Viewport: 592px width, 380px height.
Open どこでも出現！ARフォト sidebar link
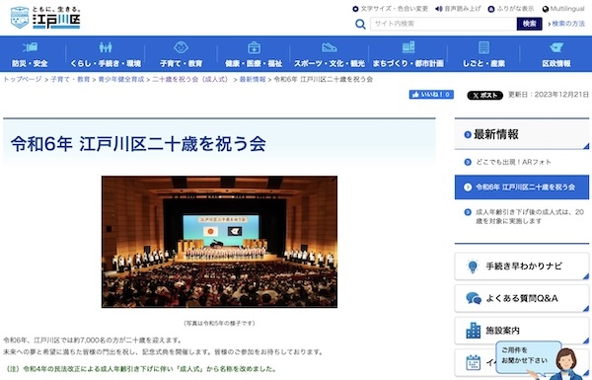pyautogui.click(x=513, y=162)
